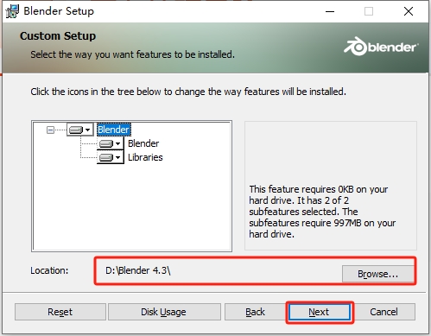The width and height of the screenshot is (431, 336).
Task: Select the child Blender subfeature label
Action: [143, 143]
